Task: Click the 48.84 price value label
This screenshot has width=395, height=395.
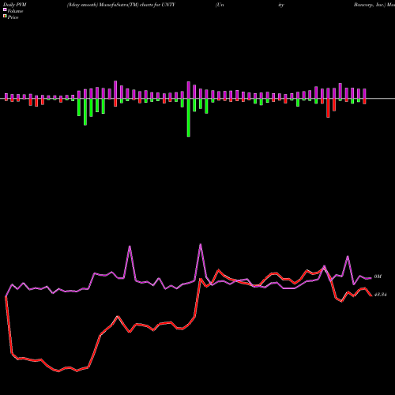Action: [380, 295]
